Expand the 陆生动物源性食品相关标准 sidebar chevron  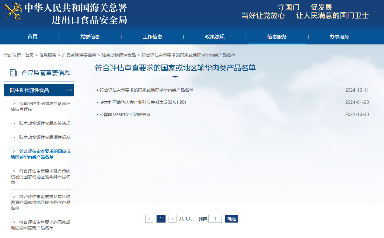click(14, 138)
